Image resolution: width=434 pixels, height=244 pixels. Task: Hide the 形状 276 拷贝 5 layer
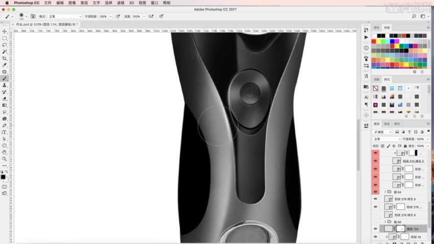point(375,199)
